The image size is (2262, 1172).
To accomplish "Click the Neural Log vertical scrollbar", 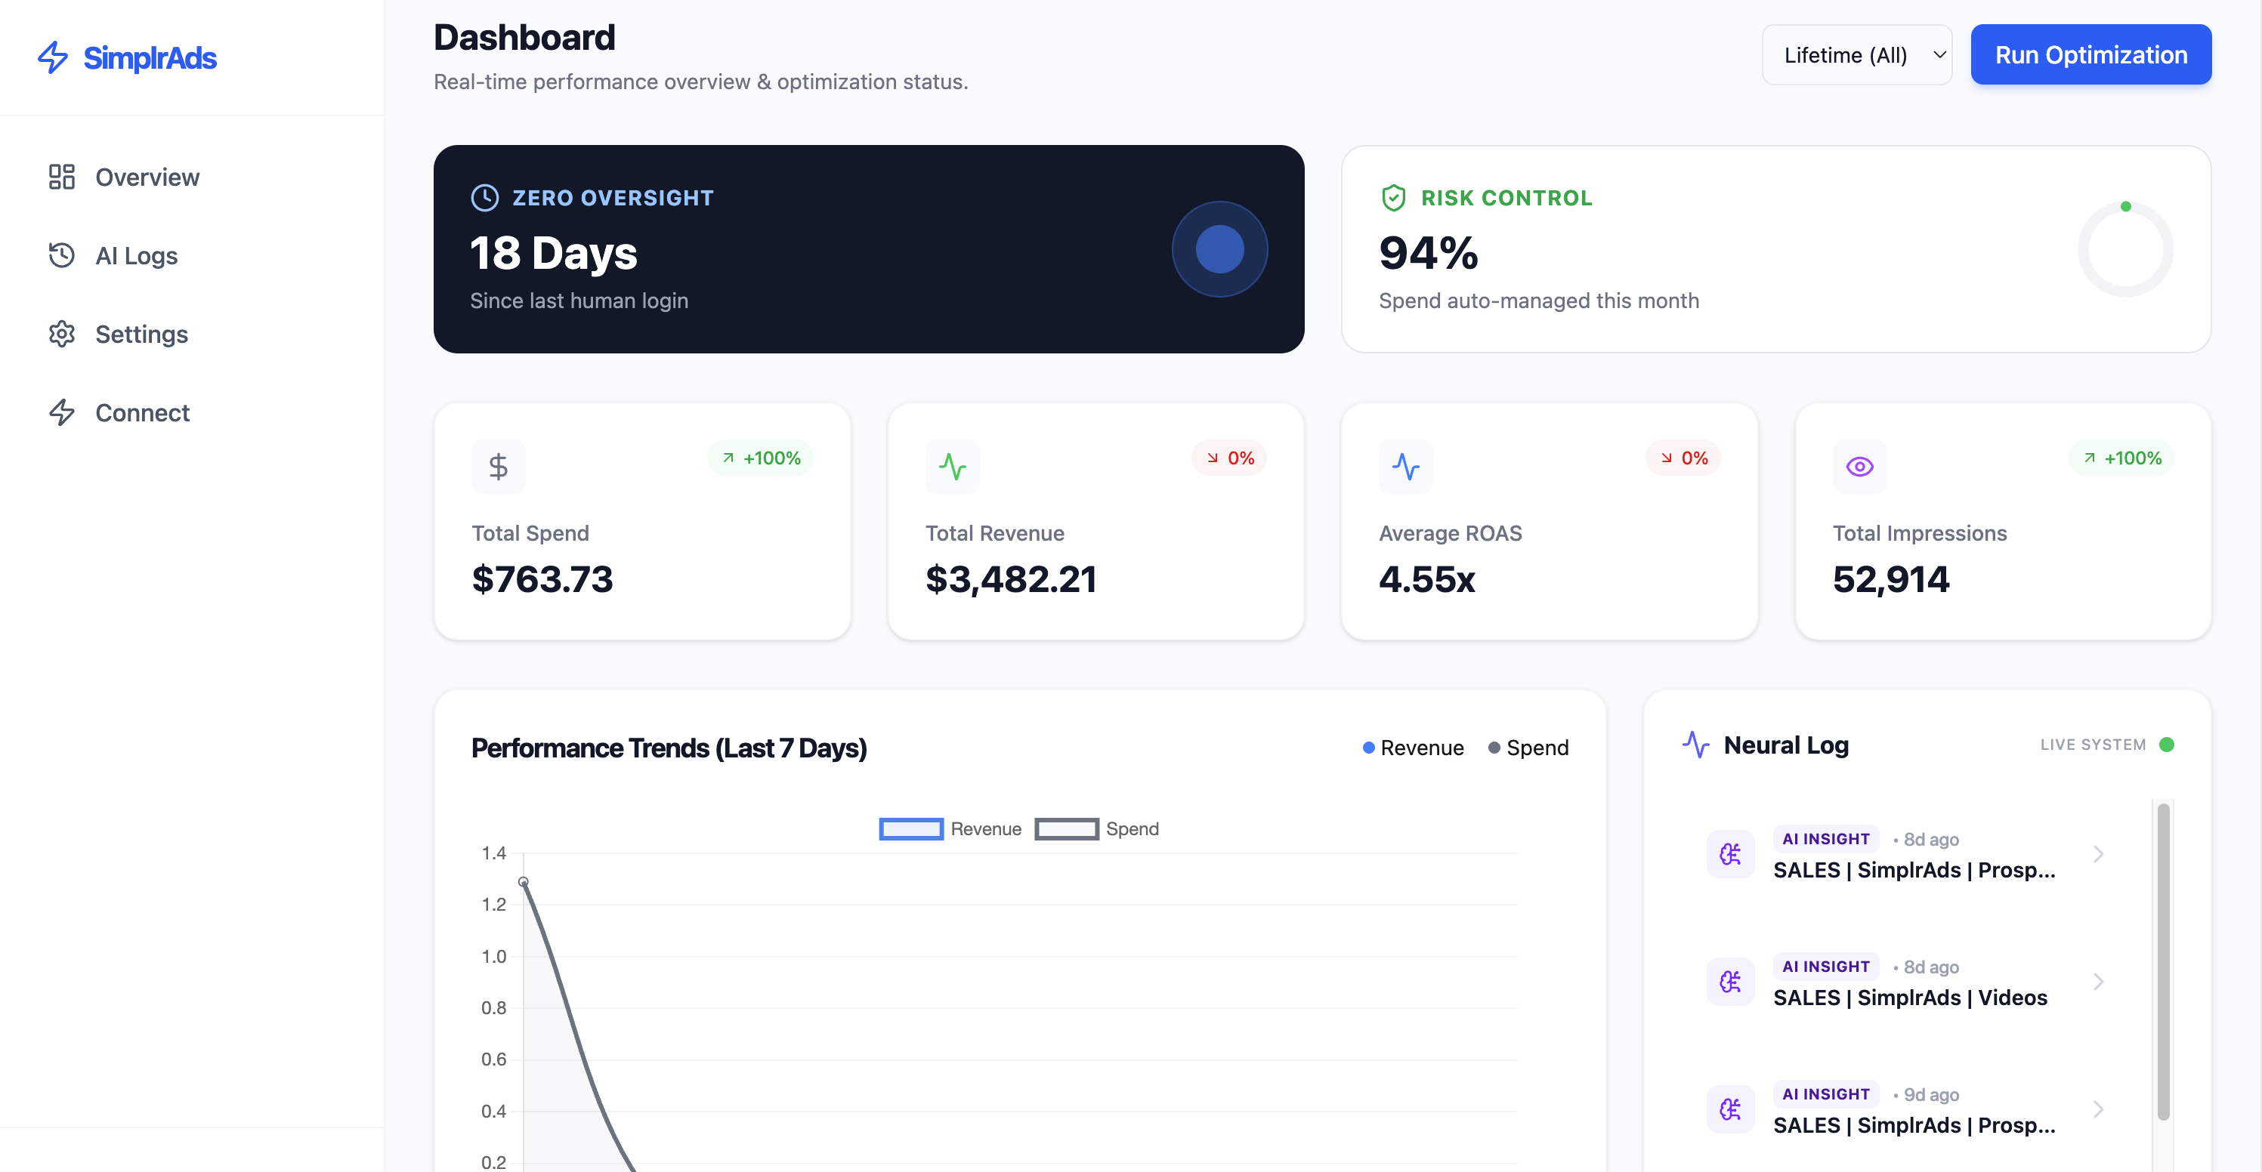I will pos(2163,961).
